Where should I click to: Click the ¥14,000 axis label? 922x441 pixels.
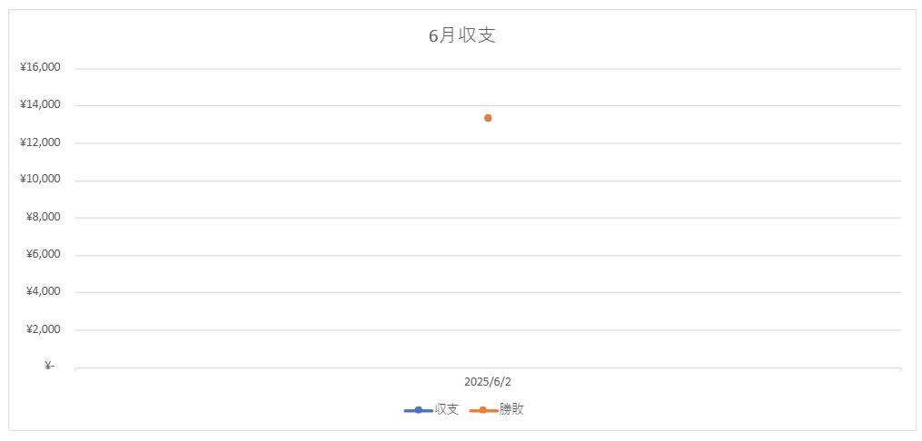pos(40,104)
